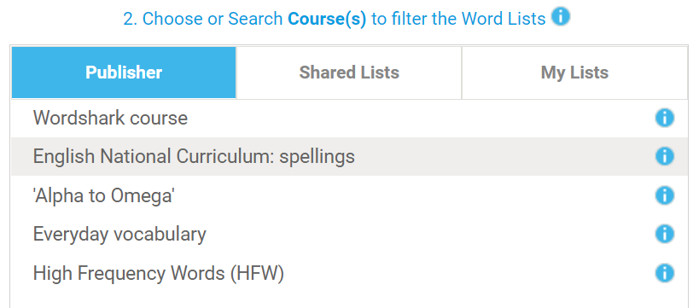Image resolution: width=699 pixels, height=308 pixels.
Task: Open info icon for English National Curriculum: spellings
Action: (x=664, y=156)
